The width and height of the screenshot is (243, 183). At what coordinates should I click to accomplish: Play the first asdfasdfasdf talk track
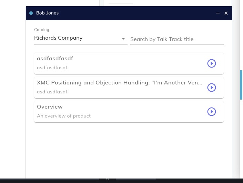click(x=211, y=63)
